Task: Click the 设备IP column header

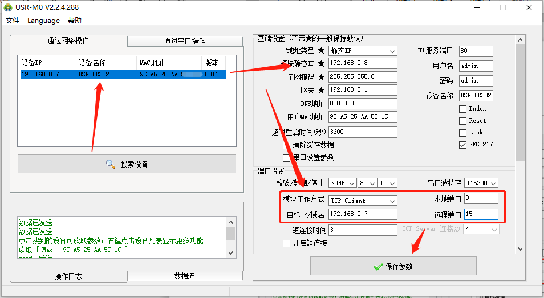Action: (47, 63)
